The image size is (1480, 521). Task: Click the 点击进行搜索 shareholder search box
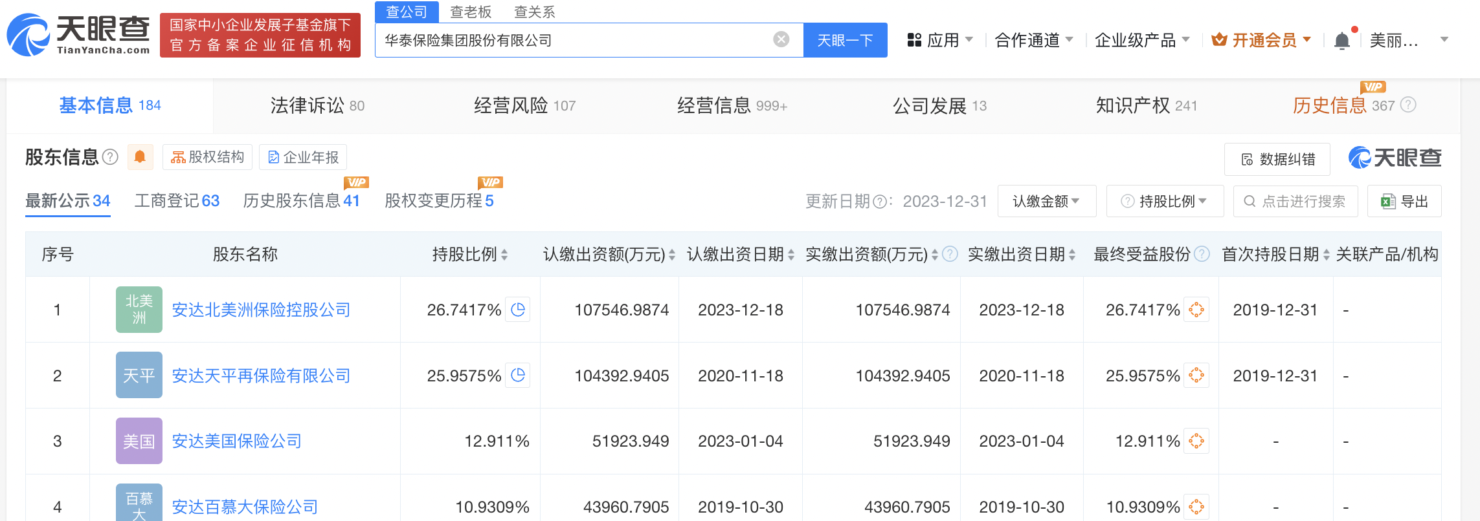point(1295,201)
